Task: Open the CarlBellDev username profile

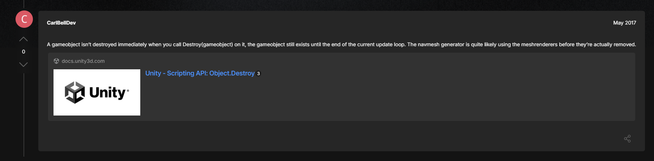Action: [x=61, y=23]
